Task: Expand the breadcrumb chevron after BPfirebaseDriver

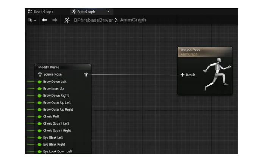Action: (116, 20)
